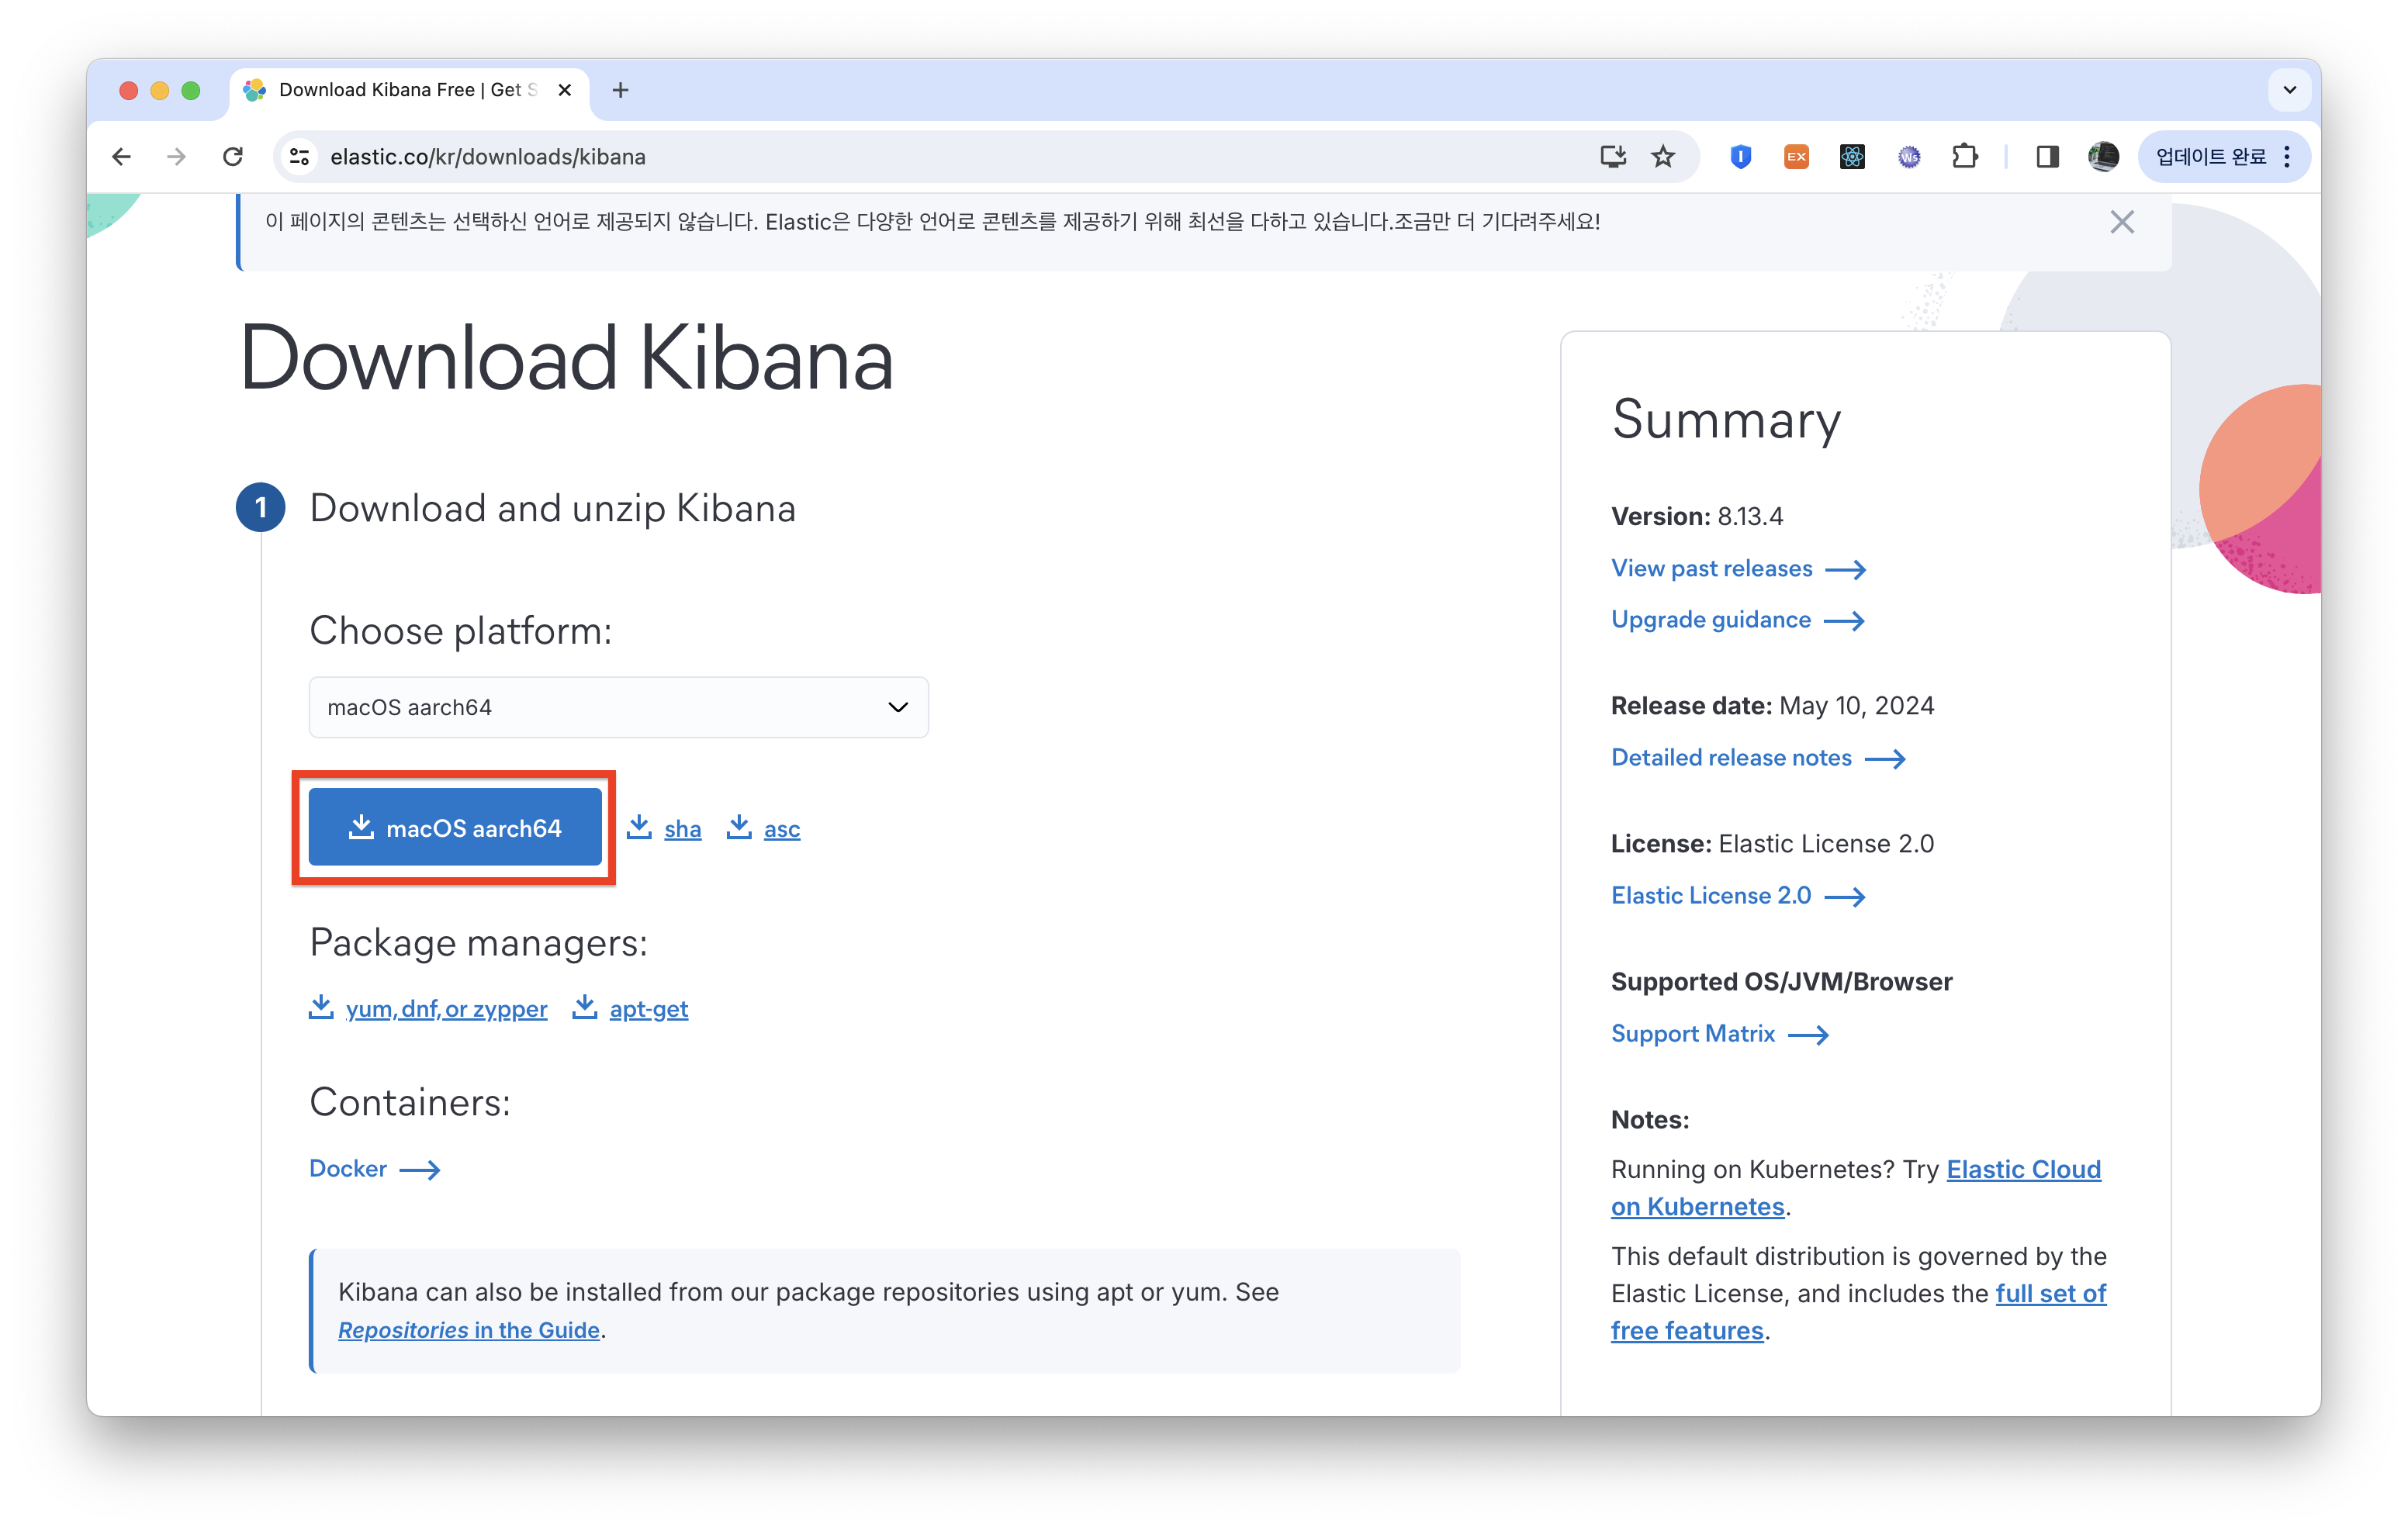
Task: Click the address bar URL field
Action: coord(900,157)
